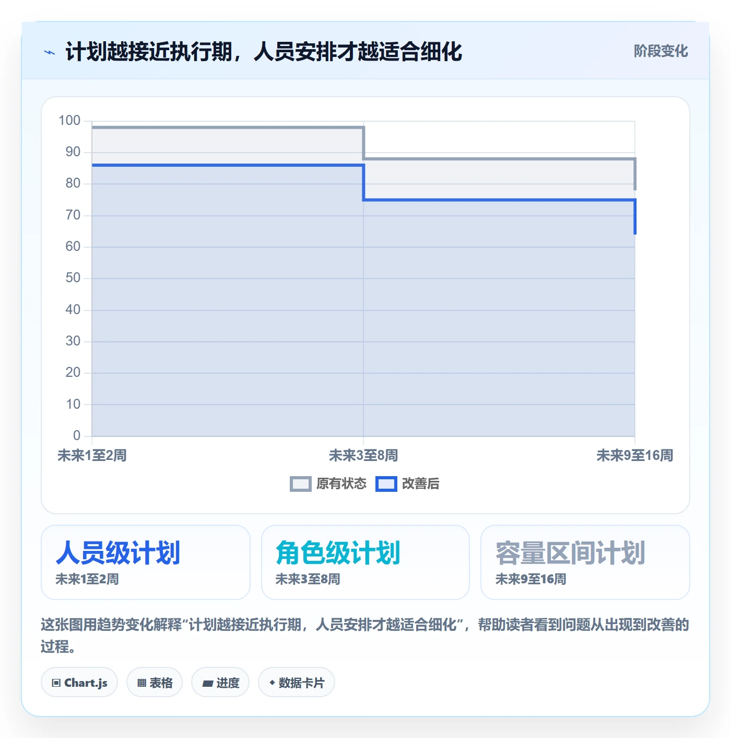Click the x-axis label 未来9至16周
Viewport: 731px width, 738px height.
(635, 455)
